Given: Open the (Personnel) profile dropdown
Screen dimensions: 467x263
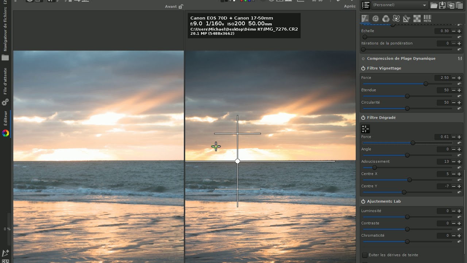Looking at the screenshot, I should coord(400,5).
